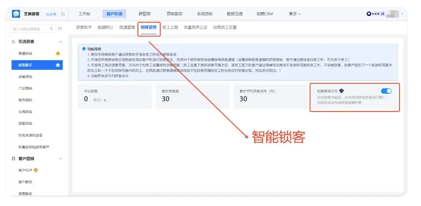Open the top menu item left of 数据互通

[205, 14]
